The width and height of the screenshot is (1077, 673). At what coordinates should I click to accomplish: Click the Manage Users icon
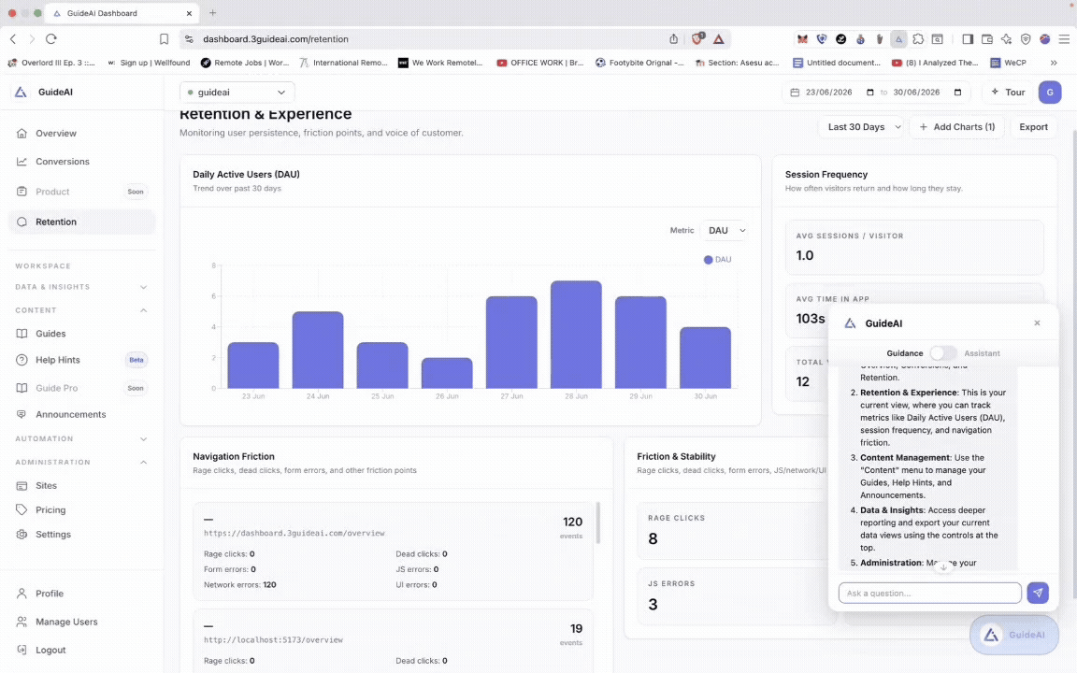pyautogui.click(x=22, y=622)
